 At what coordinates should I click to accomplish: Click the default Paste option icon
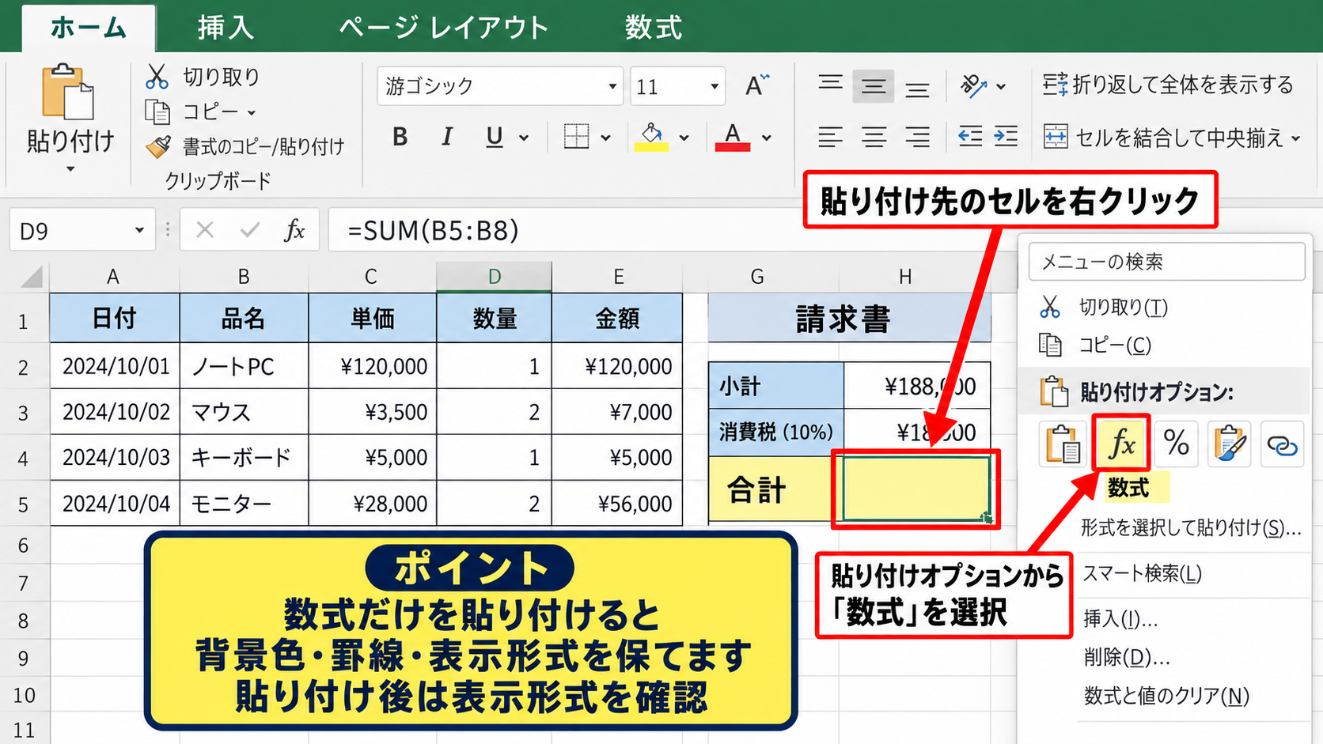tap(1061, 443)
